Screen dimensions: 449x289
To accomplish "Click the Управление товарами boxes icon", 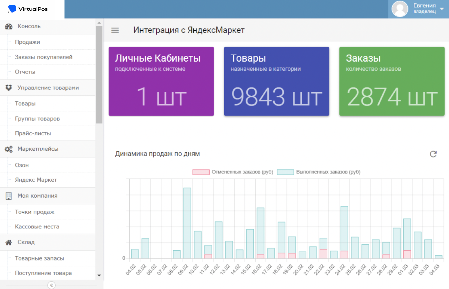I will pos(9,88).
